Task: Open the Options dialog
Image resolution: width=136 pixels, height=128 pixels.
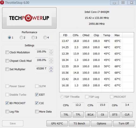Action: (x=101, y=123)
